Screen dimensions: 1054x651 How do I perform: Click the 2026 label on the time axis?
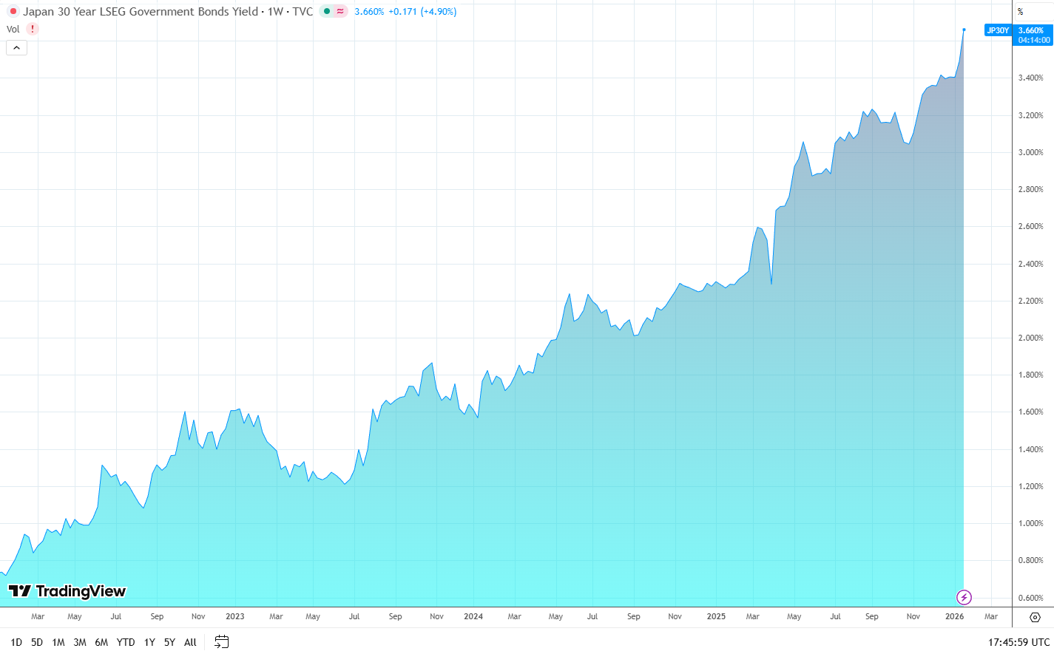tap(954, 616)
